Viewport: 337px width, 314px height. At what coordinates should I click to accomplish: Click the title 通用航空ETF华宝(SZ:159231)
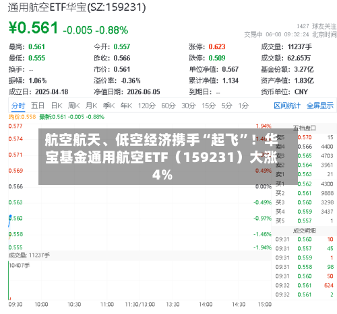point(77,7)
